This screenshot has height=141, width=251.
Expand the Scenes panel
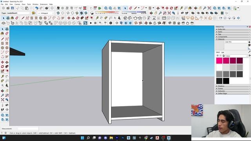tap(233, 89)
